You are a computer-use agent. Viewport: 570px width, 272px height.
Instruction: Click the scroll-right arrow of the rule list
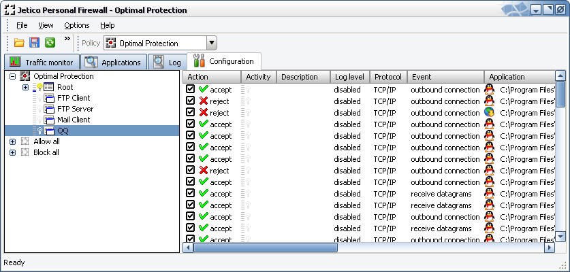pyautogui.click(x=550, y=248)
